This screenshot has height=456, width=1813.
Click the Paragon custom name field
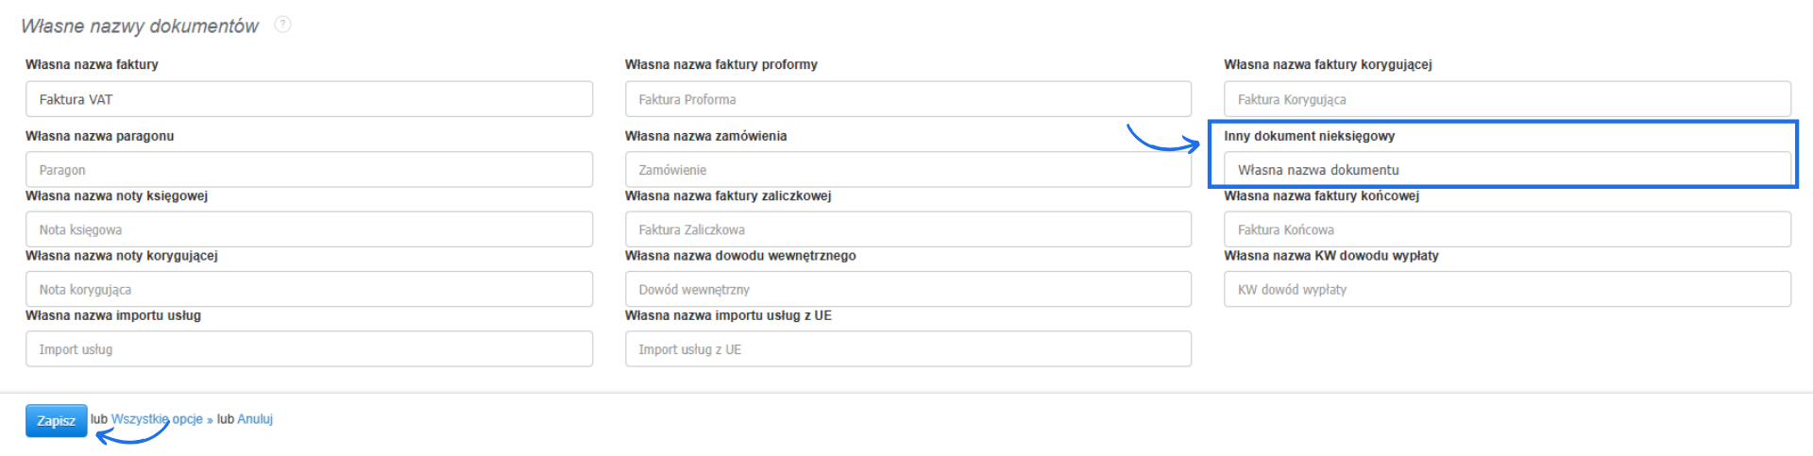pyautogui.click(x=309, y=170)
